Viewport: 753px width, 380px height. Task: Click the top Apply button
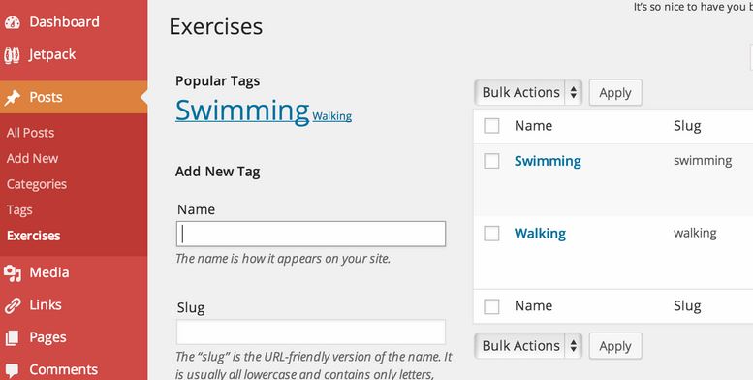pos(615,93)
